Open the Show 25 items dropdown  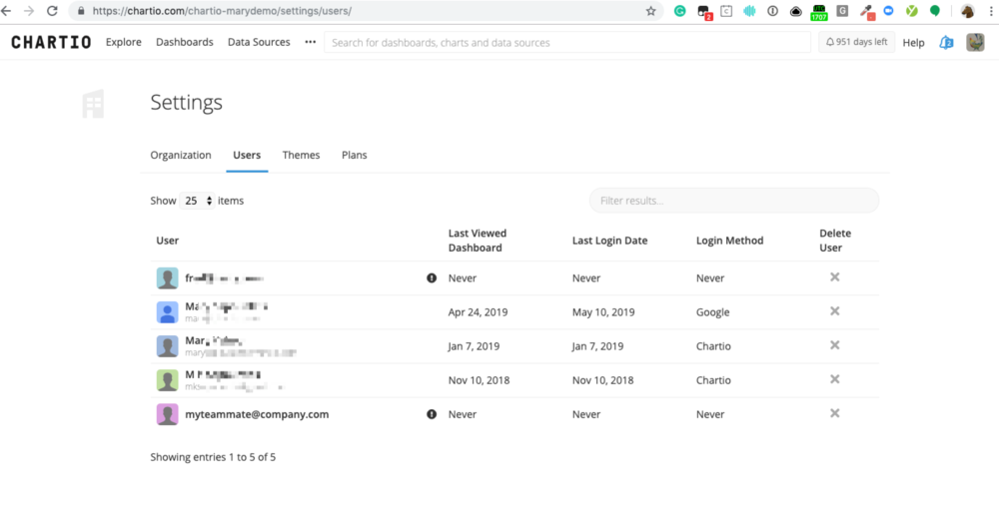(x=197, y=201)
